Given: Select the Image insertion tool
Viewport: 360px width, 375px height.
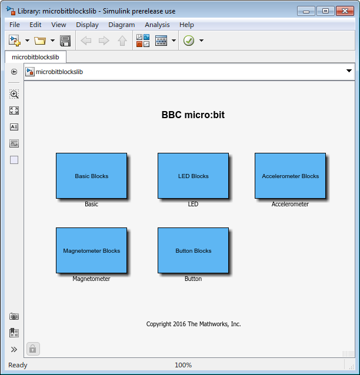Looking at the screenshot, I should (14, 143).
